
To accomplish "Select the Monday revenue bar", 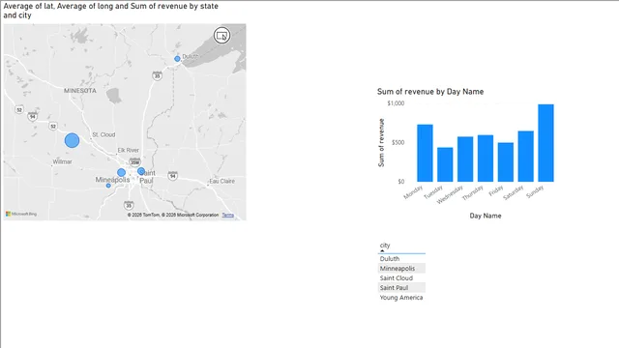I will point(425,153).
